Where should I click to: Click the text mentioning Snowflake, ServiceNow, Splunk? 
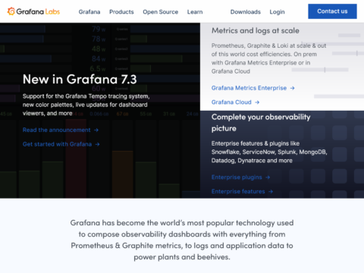pyautogui.click(x=269, y=152)
